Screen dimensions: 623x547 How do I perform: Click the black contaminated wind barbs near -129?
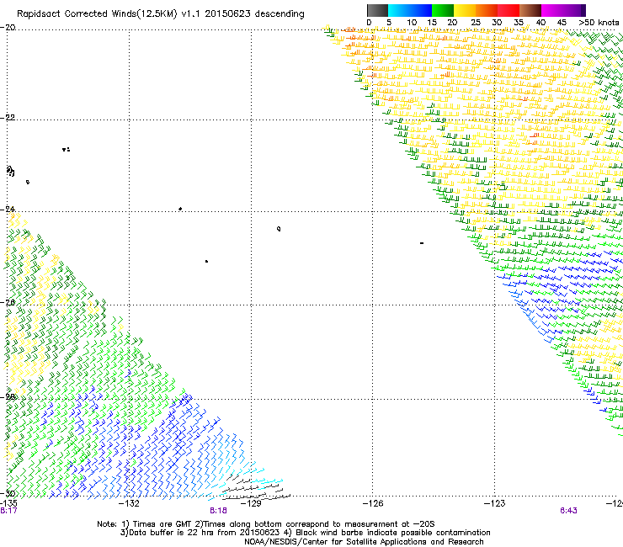[254, 488]
